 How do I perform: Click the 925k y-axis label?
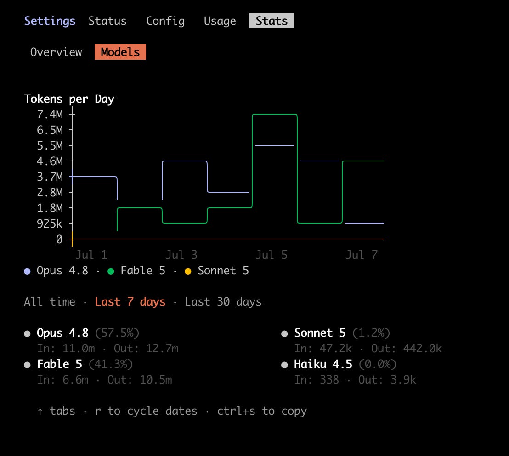pyautogui.click(x=50, y=223)
